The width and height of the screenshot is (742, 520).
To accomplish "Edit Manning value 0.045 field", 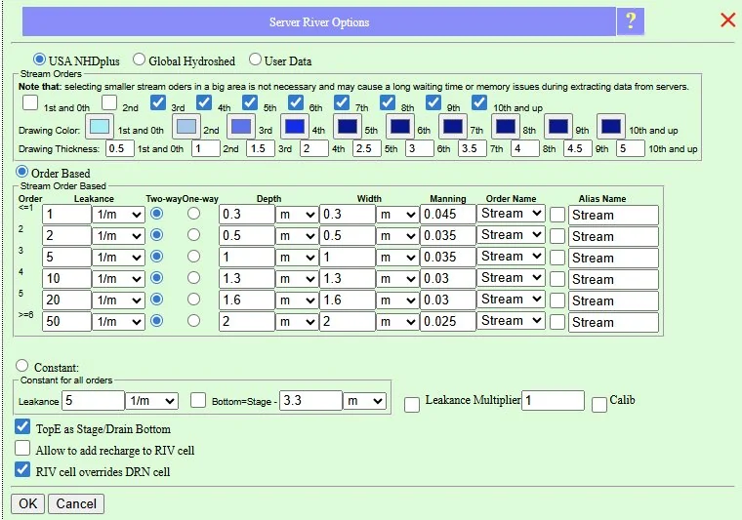I will point(448,214).
